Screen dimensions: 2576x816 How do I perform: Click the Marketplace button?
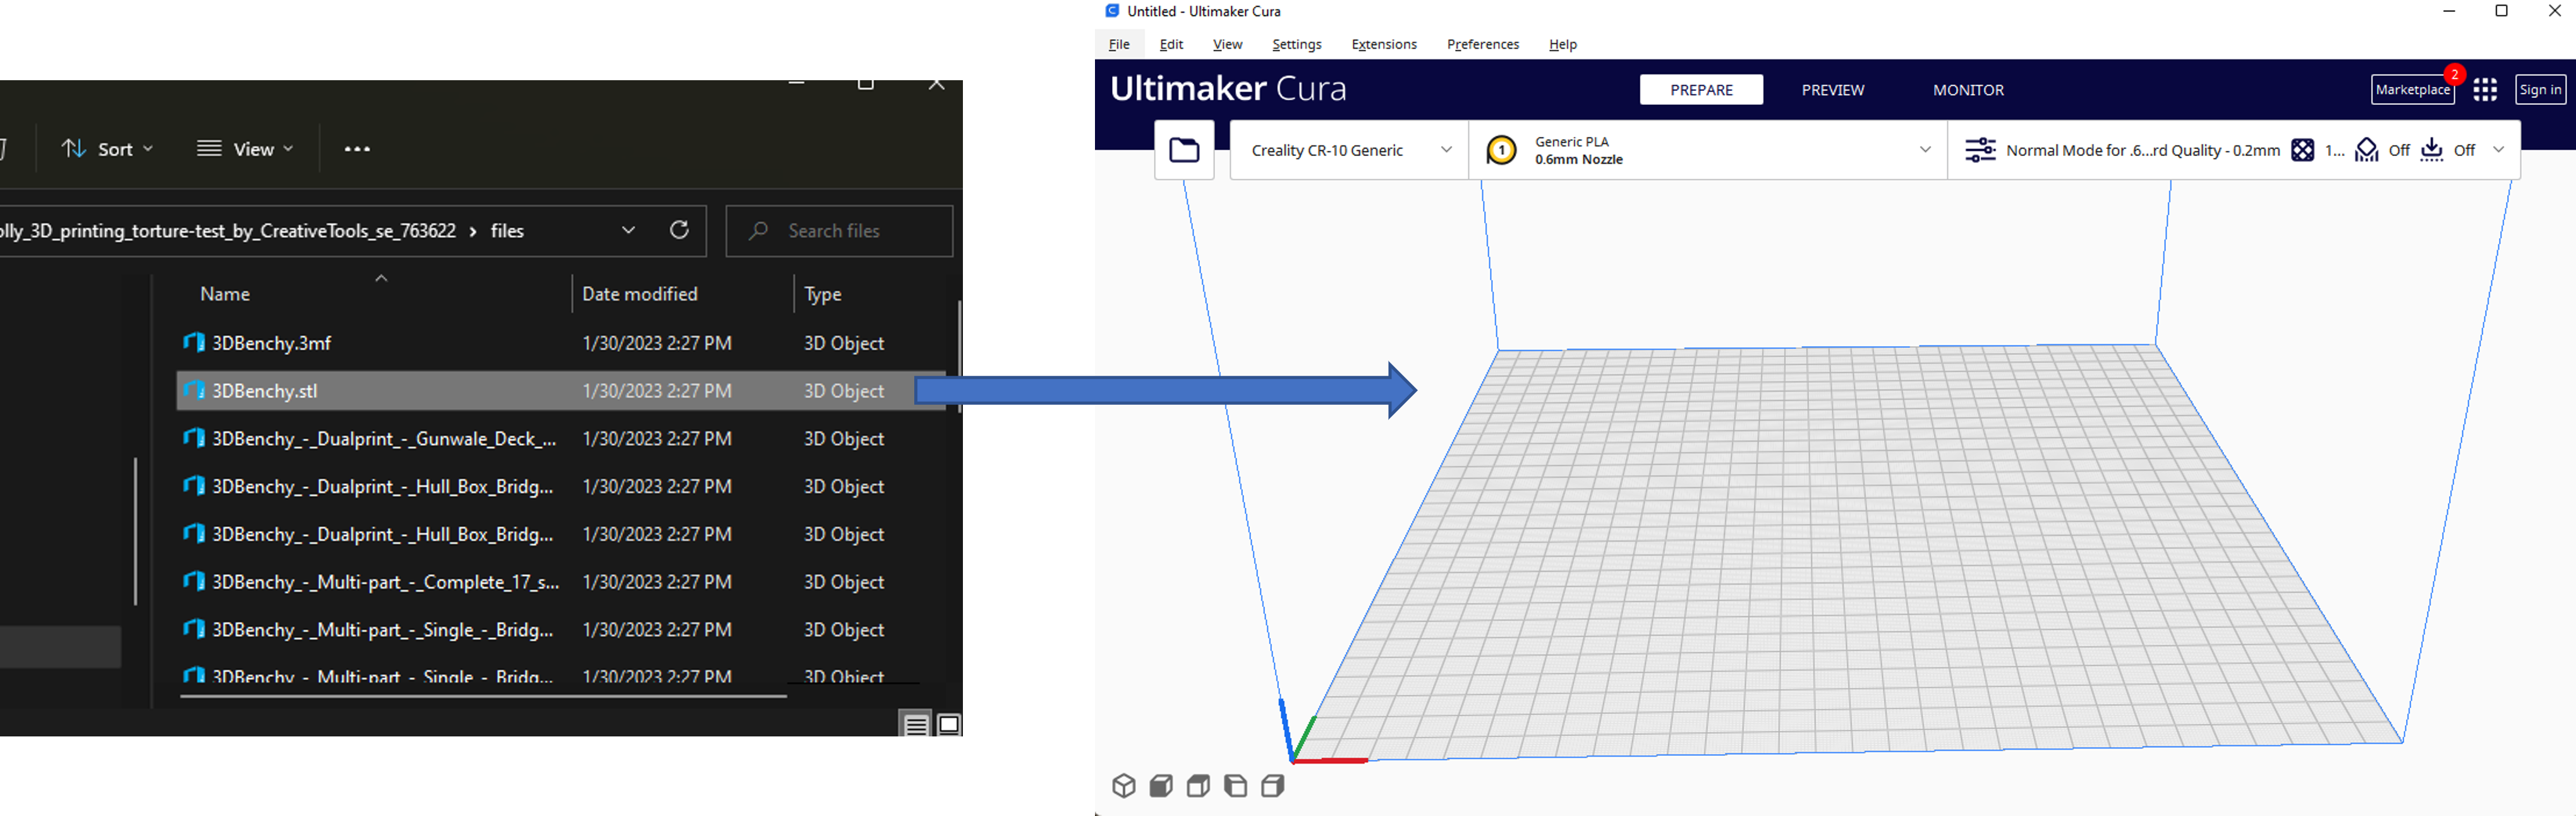pos(2412,90)
